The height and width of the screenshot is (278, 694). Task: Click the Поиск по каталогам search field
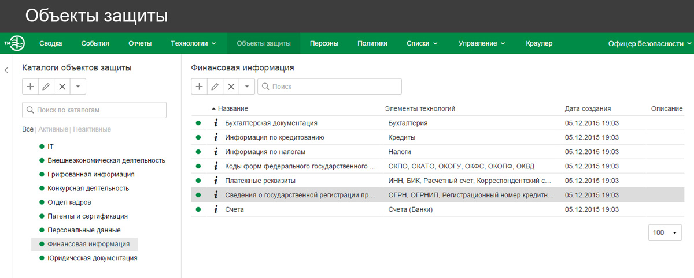94,110
